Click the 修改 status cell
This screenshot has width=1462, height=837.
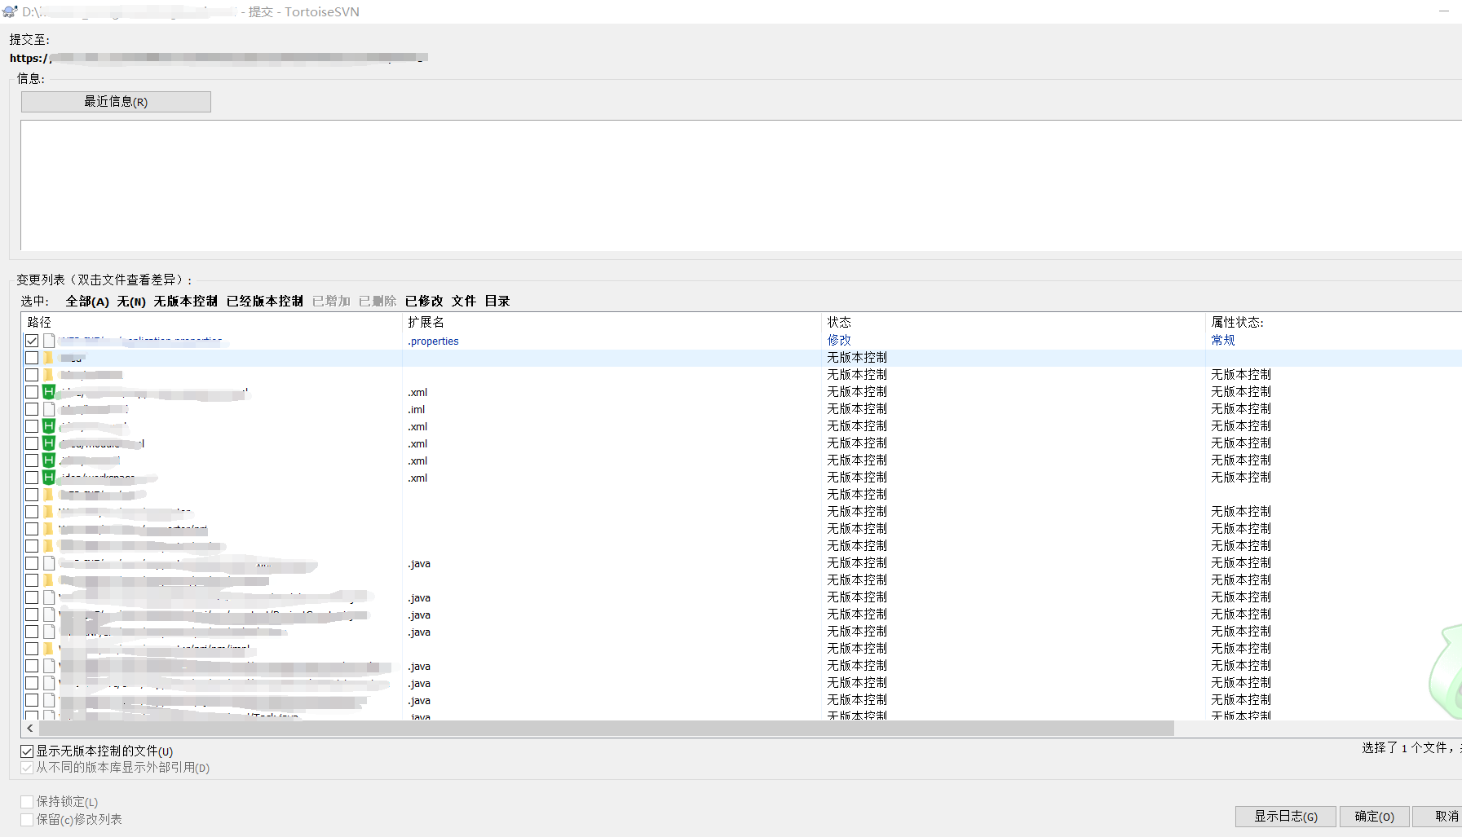[x=839, y=341]
